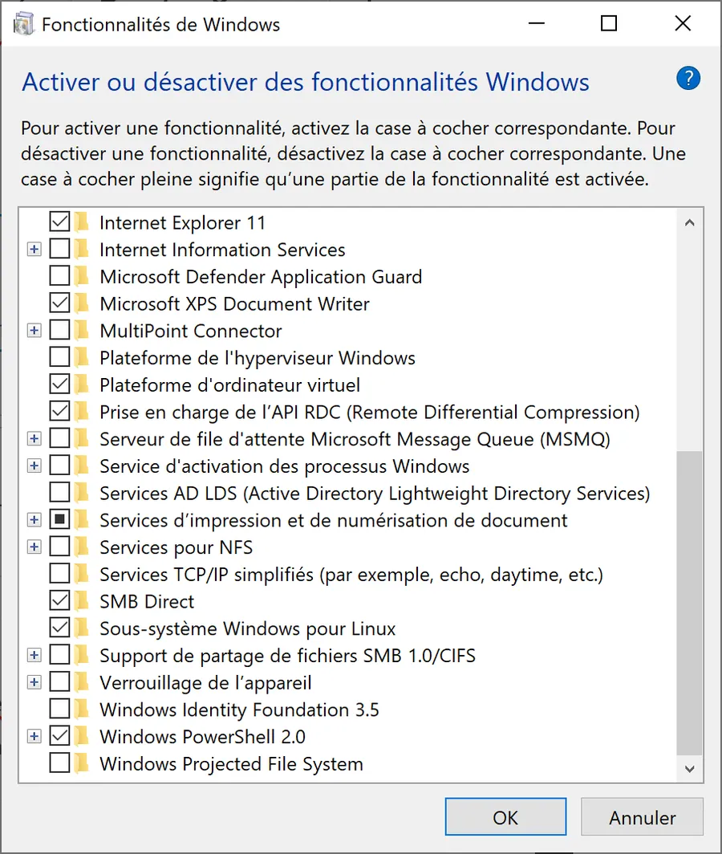The image size is (722, 854).
Task: Select Sous-système Windows pour Linux label
Action: click(247, 628)
